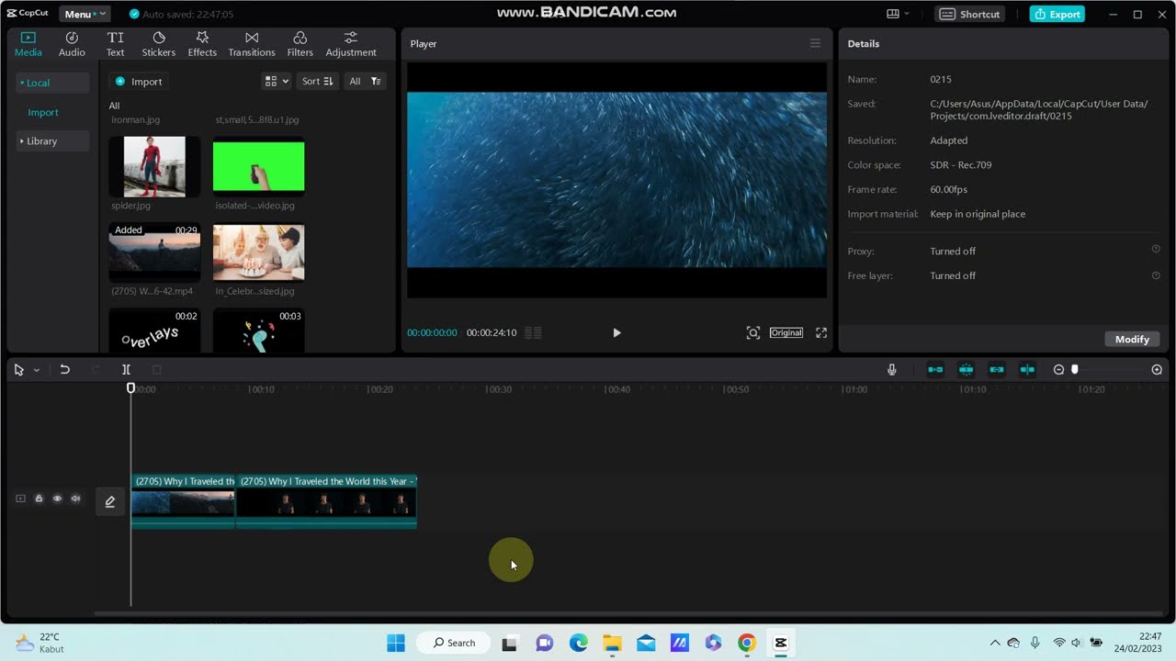Viewport: 1176px width, 661px height.
Task: Open Microsoft Edge from the taskbar
Action: click(578, 643)
